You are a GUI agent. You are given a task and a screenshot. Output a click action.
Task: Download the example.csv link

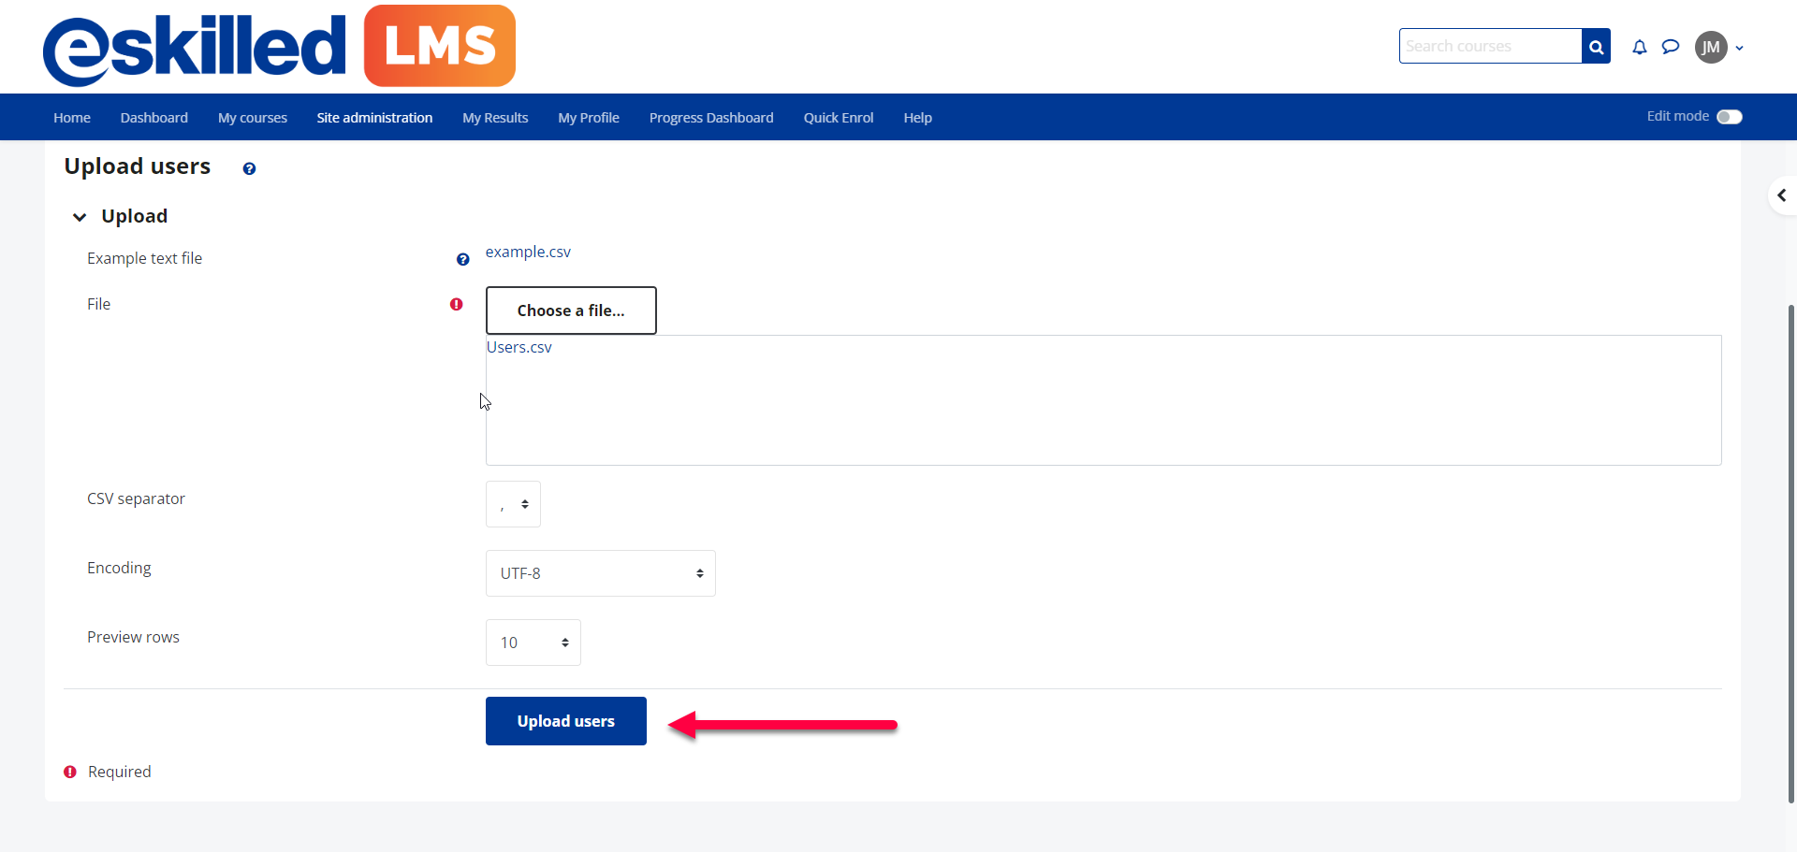click(x=528, y=252)
